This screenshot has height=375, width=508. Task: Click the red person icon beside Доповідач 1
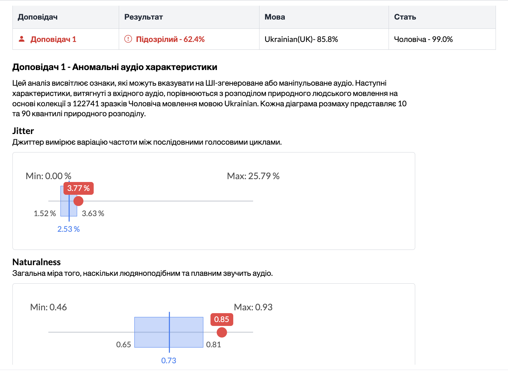[22, 39]
